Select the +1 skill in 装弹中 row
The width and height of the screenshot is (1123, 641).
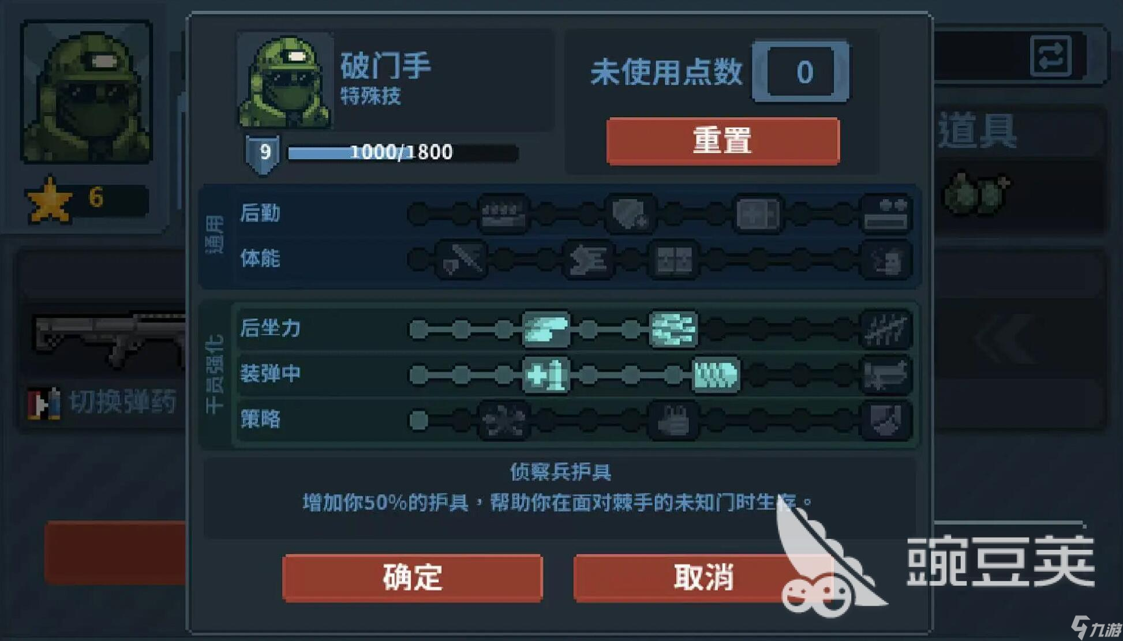(546, 375)
